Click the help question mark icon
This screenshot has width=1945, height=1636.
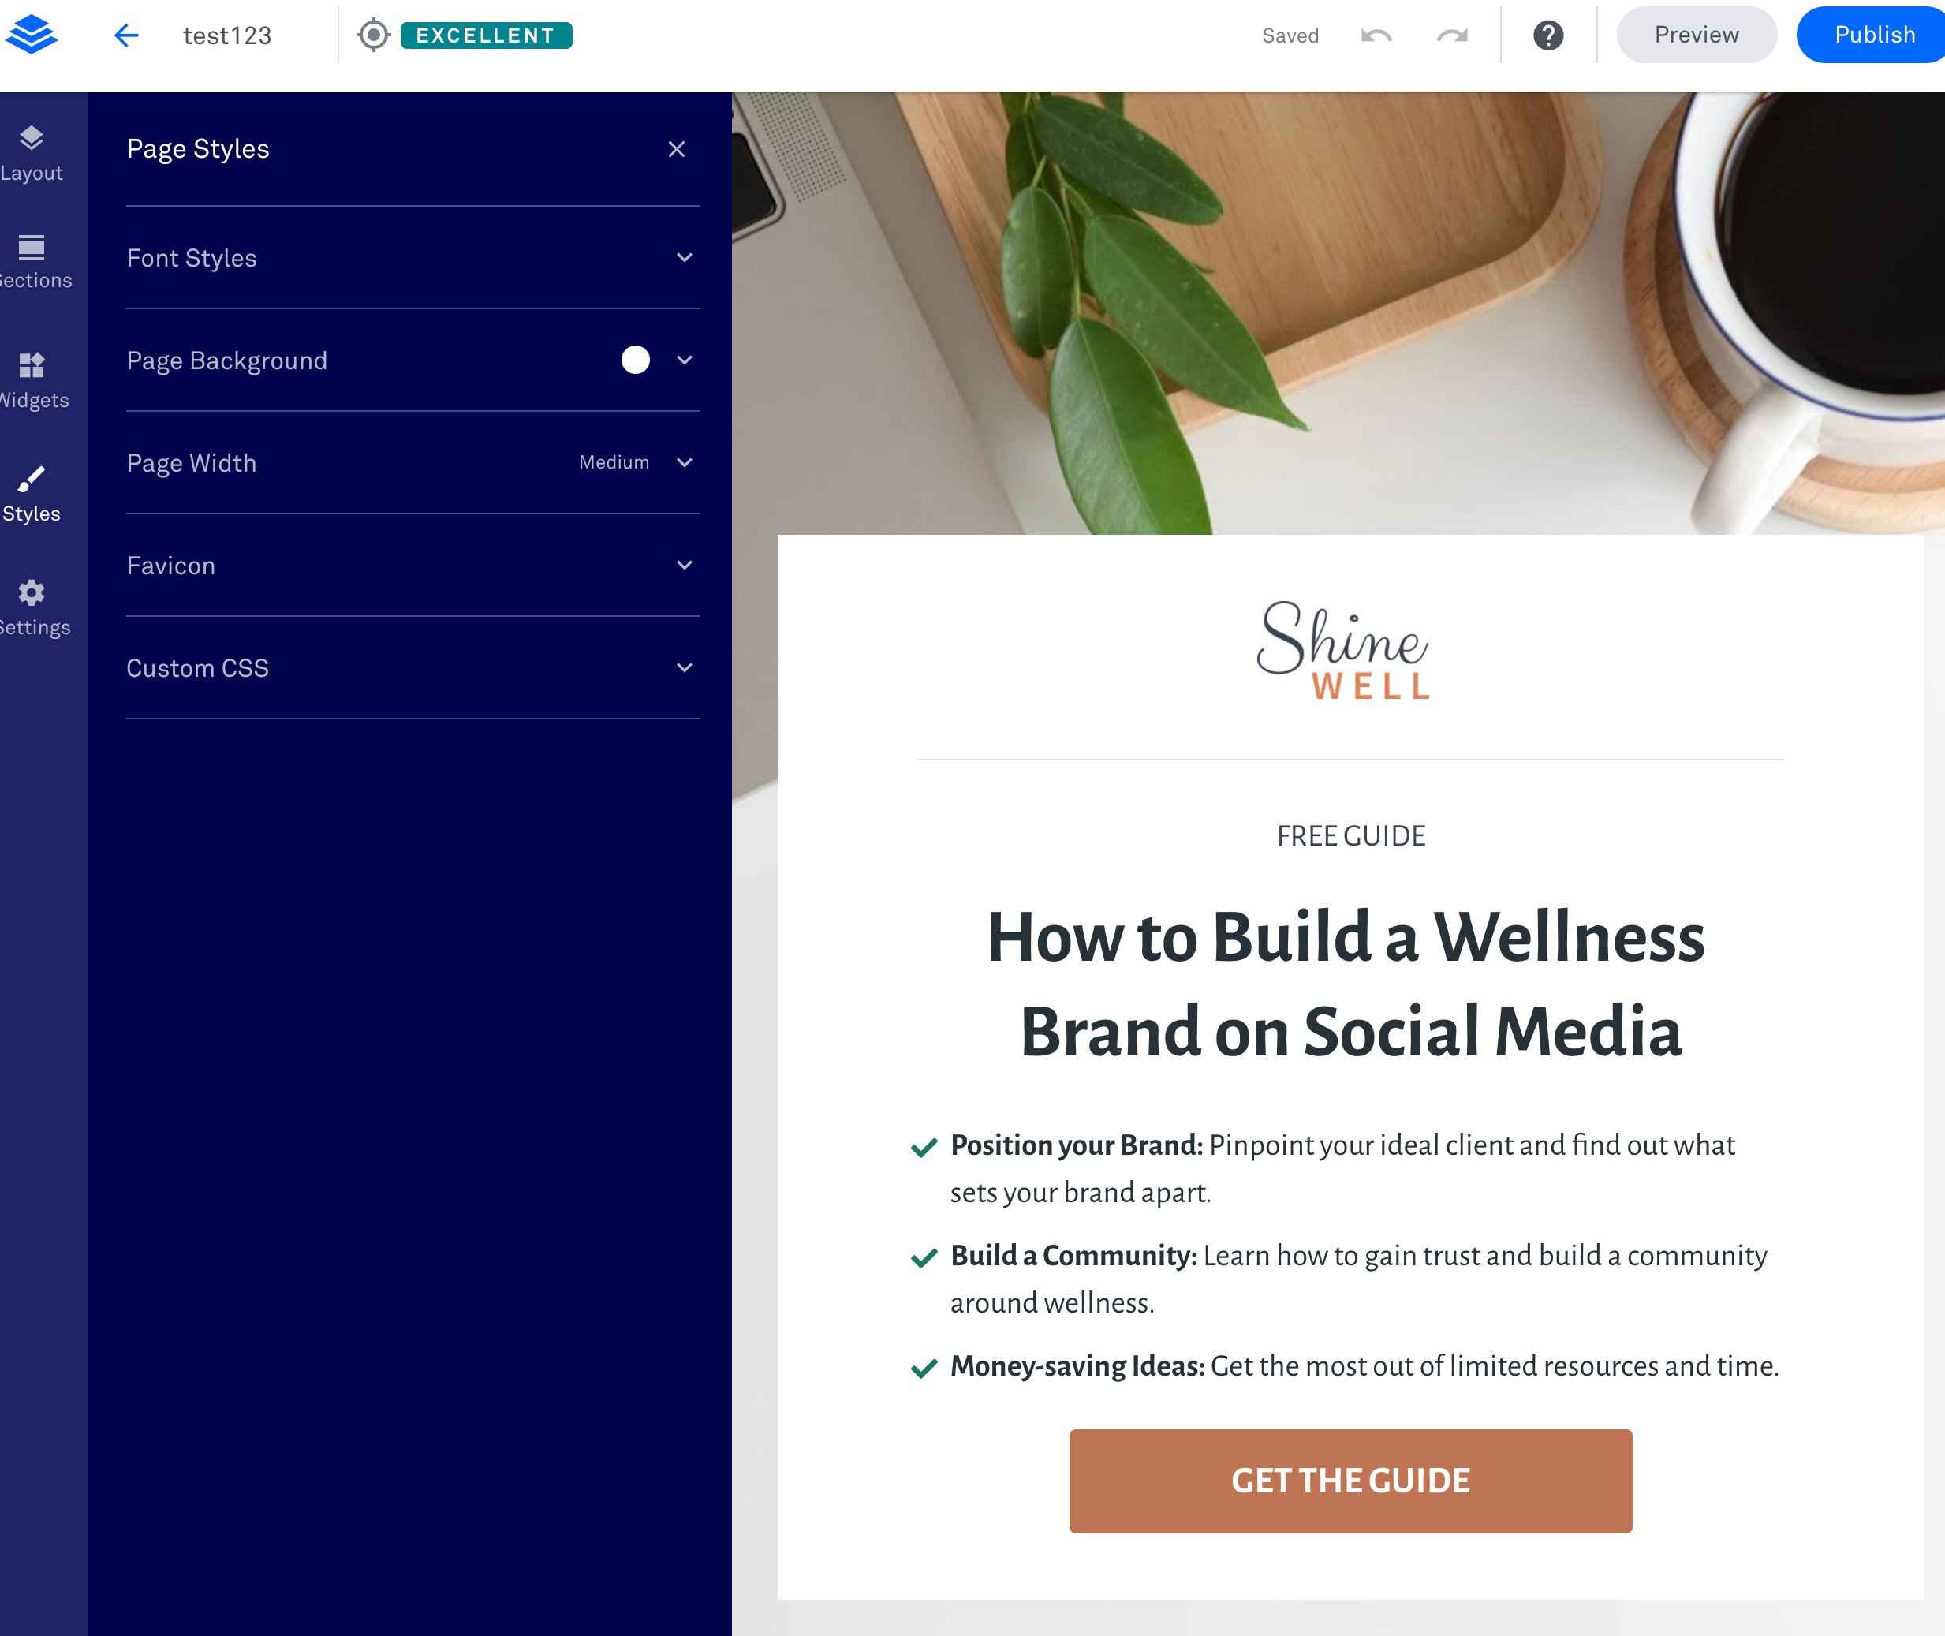[1549, 34]
